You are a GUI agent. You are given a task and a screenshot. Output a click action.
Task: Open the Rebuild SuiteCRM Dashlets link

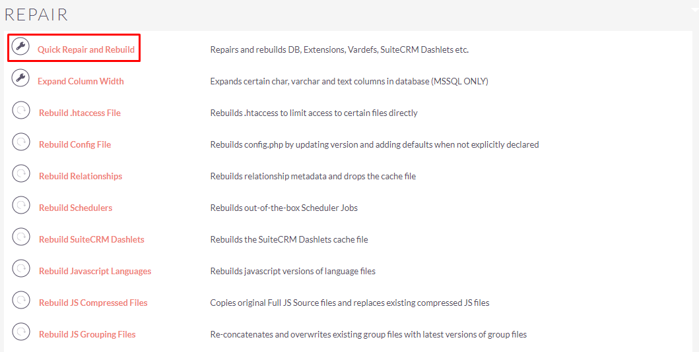point(91,239)
